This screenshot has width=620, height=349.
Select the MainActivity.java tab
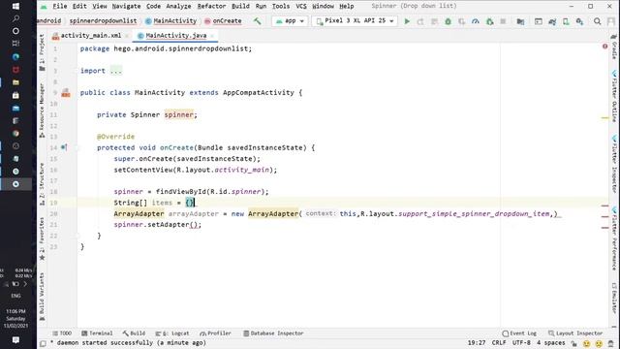coord(175,35)
